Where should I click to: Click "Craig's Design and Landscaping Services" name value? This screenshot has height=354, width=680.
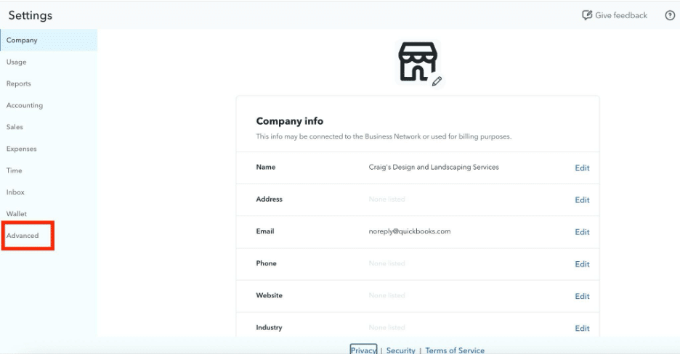434,167
